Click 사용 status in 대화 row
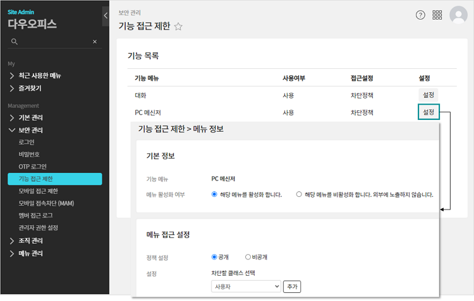Viewport: 474px width, 301px height. (x=288, y=95)
